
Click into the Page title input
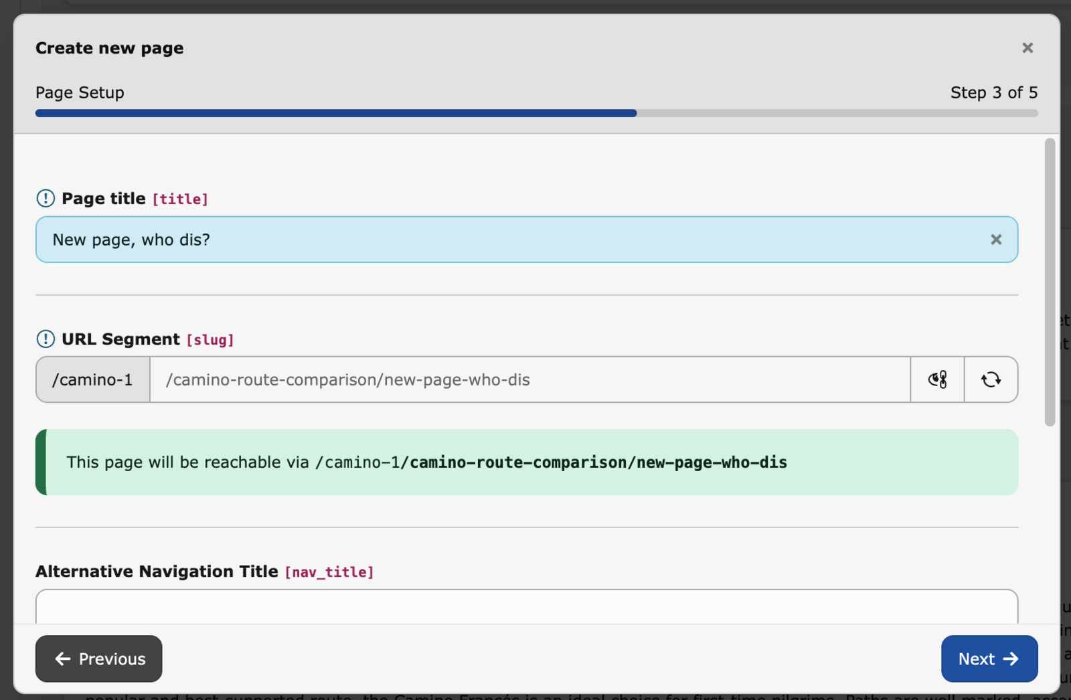pyautogui.click(x=509, y=240)
